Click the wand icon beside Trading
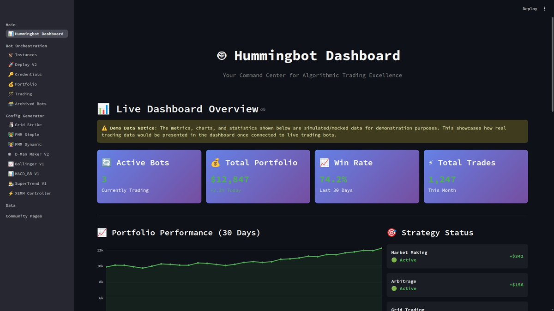 tap(11, 94)
